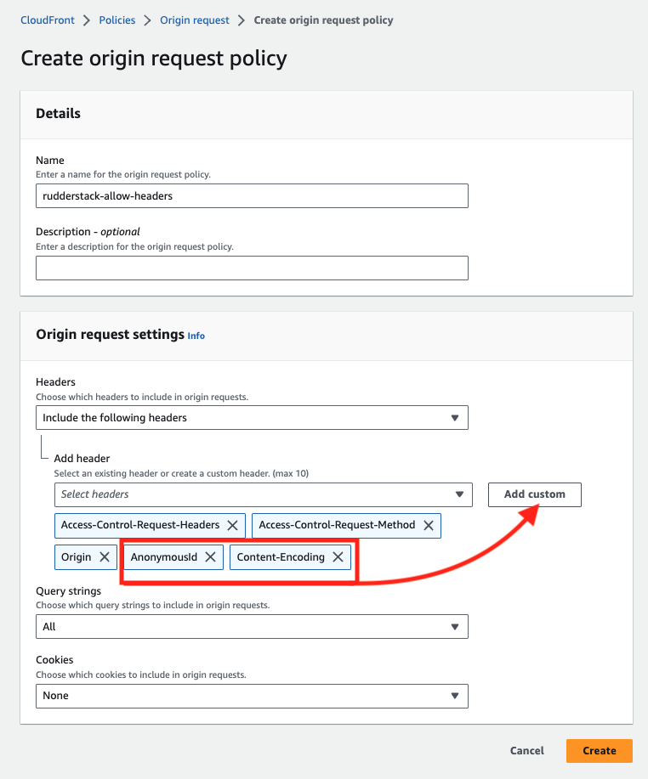Viewport: 648px width, 779px height.
Task: Create the origin request policy
Action: tap(600, 751)
